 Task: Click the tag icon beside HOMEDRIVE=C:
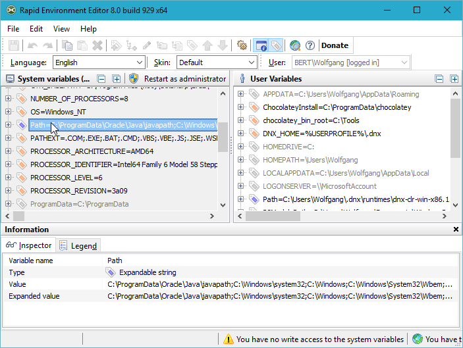pyautogui.click(x=254, y=146)
